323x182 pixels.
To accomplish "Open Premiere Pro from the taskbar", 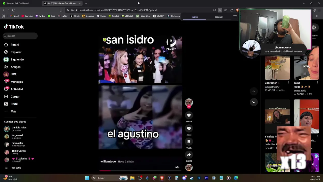I will tap(206, 178).
